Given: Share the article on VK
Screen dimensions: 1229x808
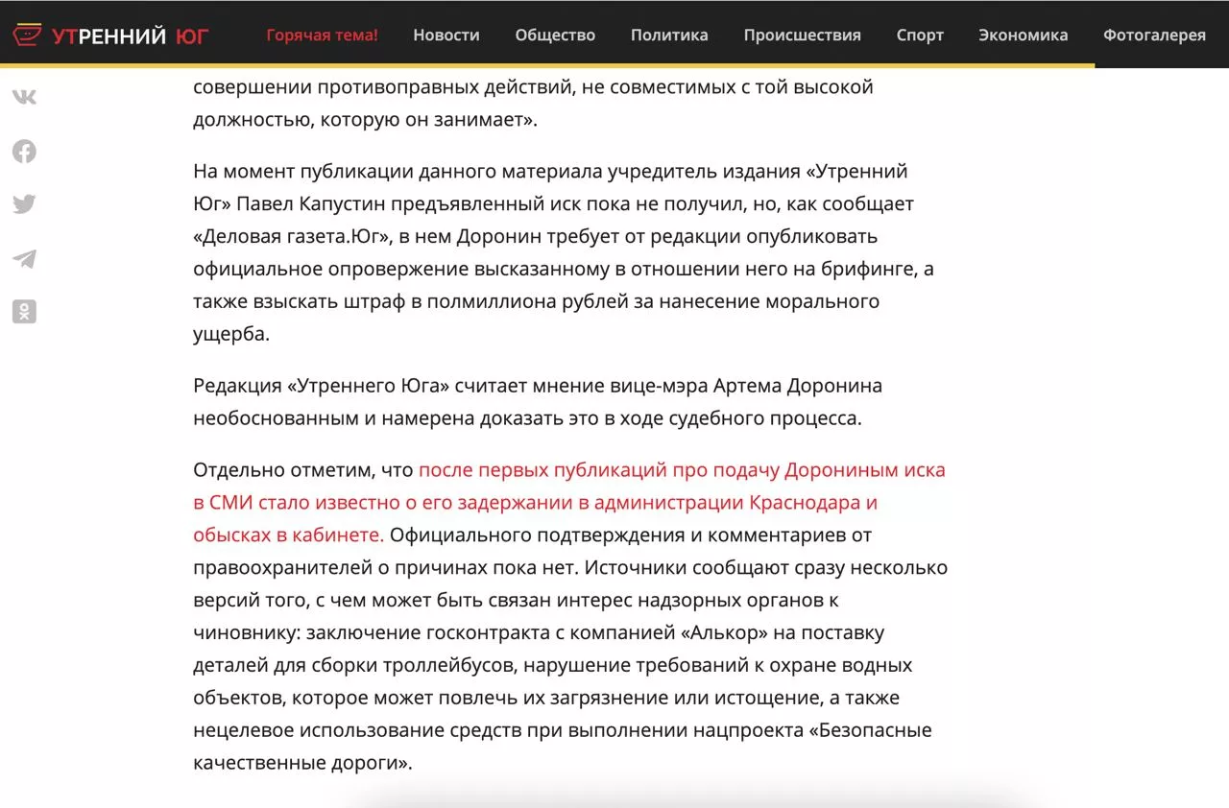Looking at the screenshot, I should point(24,97).
